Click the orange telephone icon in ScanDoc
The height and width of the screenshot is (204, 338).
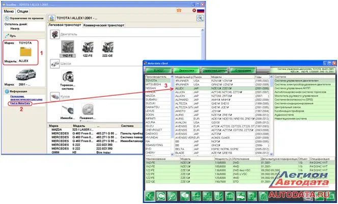click(179, 10)
